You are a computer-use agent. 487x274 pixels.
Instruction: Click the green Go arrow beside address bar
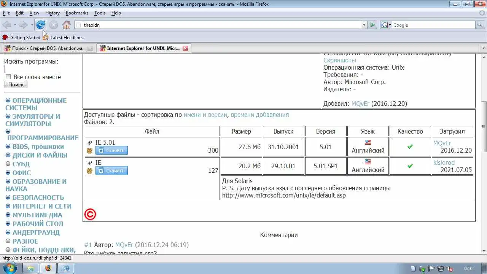pyautogui.click(x=372, y=25)
